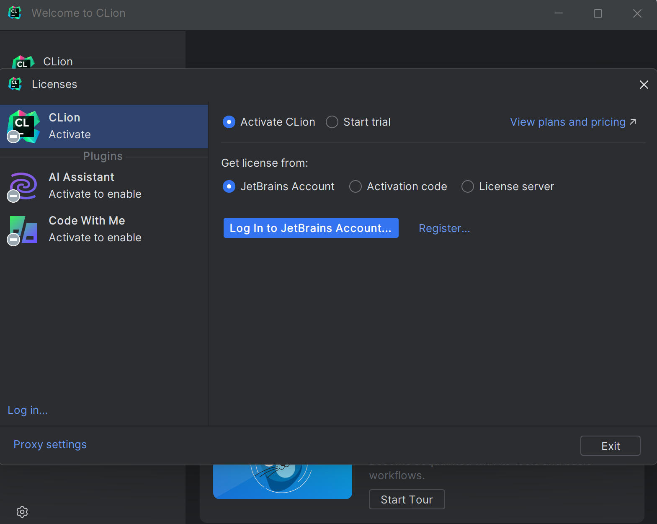Click the Log in link in sidebar
Viewport: 657px width, 524px height.
pyautogui.click(x=28, y=410)
